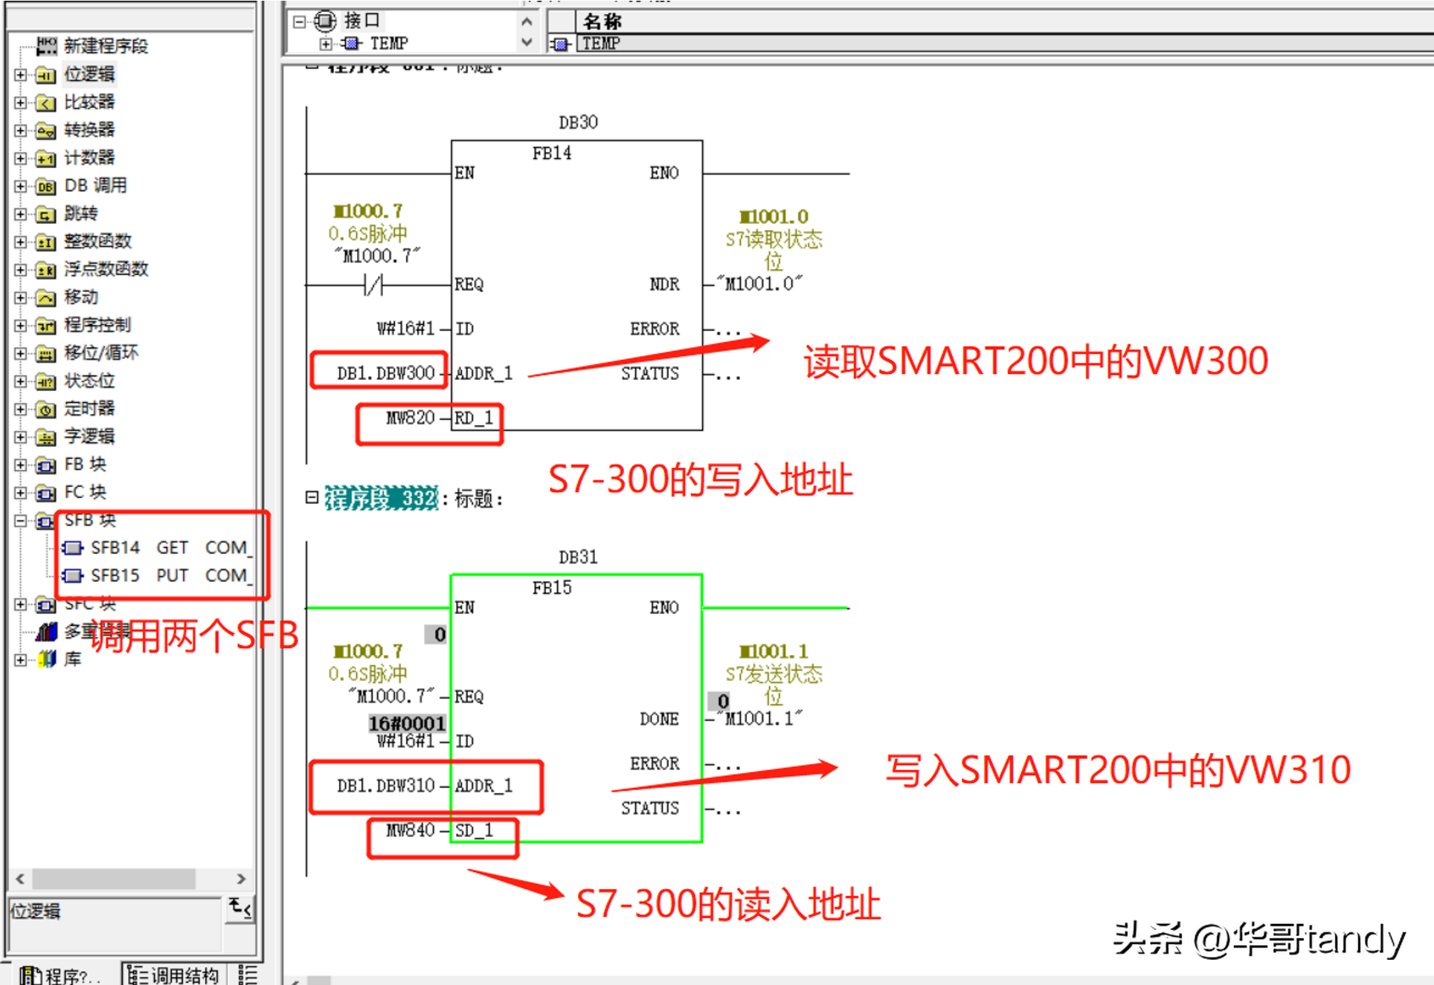Select the SFB14 GET block icon
Image resolution: width=1434 pixels, height=985 pixels.
pyautogui.click(x=73, y=549)
